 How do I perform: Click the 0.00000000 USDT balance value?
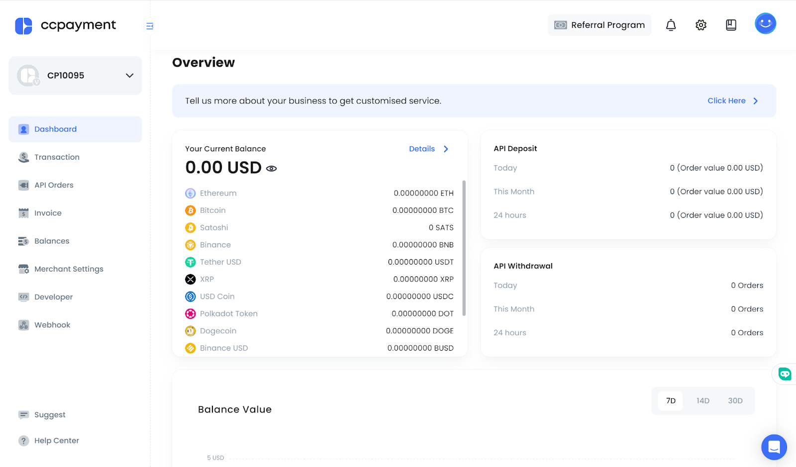pyautogui.click(x=421, y=262)
